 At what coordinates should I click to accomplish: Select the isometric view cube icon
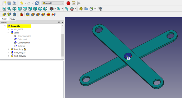point(14,9)
